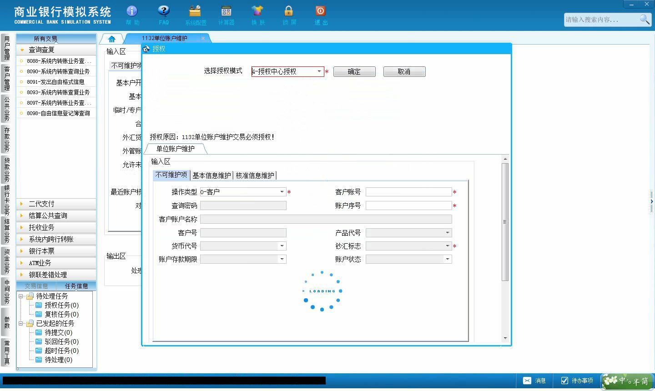Open the 操作类型 dropdown
This screenshot has height=391, width=655.
[282, 192]
